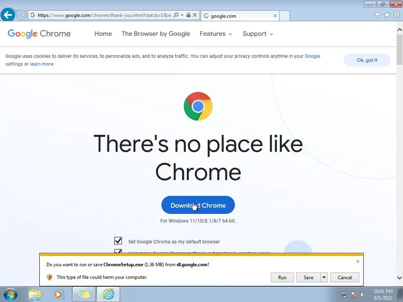Click the page scrollbar down arrow
The image size is (403, 302).
point(399,278)
